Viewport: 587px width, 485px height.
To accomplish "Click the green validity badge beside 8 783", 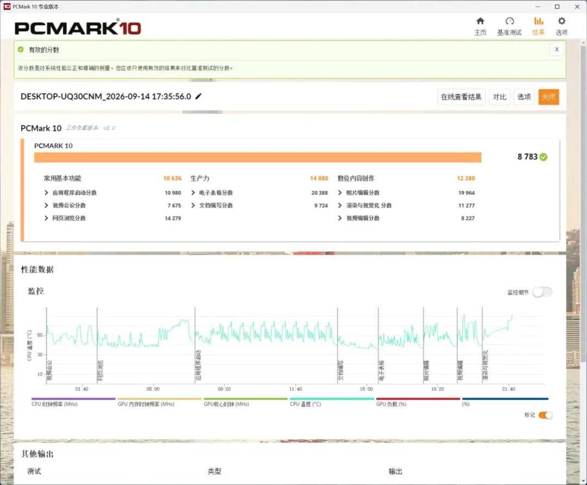I will click(x=544, y=157).
